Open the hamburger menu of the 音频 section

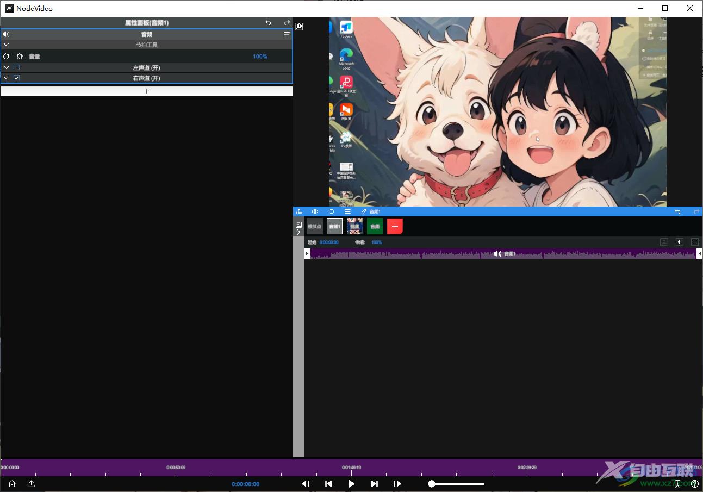click(x=287, y=34)
